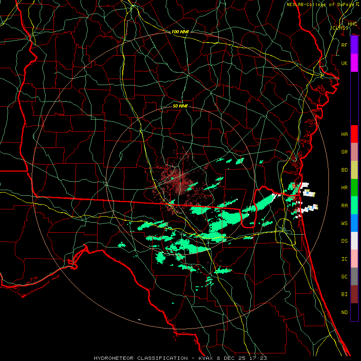361x361 pixels.
Task: Click the HR dark green legend swatch
Action: [x=354, y=187]
